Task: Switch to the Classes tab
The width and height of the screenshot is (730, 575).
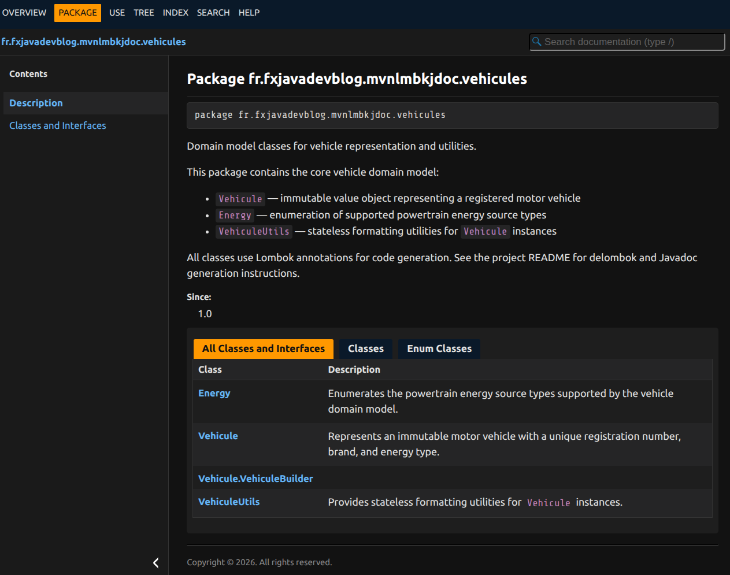Action: click(366, 348)
